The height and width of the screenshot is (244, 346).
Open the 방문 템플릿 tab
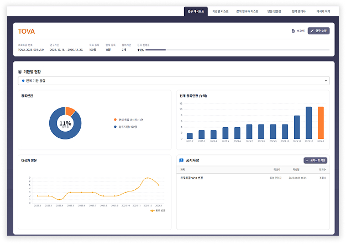[x=274, y=11]
